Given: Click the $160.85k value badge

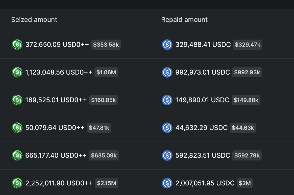Looking at the screenshot, I should pos(103,100).
